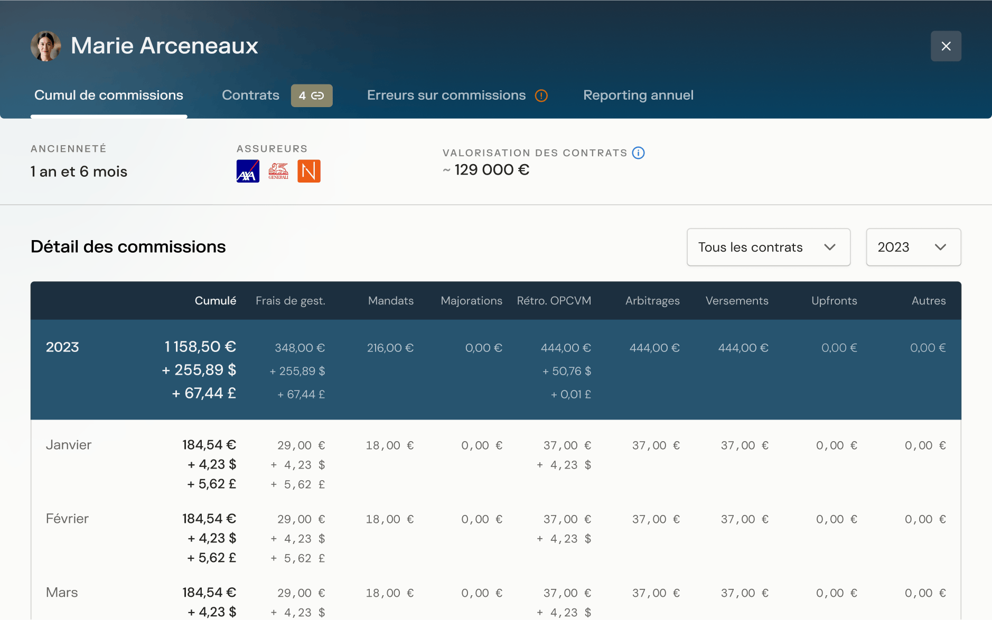This screenshot has height=620, width=992.
Task: Open the 2023 year dropdown
Action: [913, 247]
